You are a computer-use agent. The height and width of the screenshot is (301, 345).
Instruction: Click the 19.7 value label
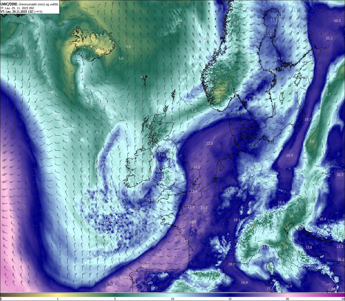308,120
